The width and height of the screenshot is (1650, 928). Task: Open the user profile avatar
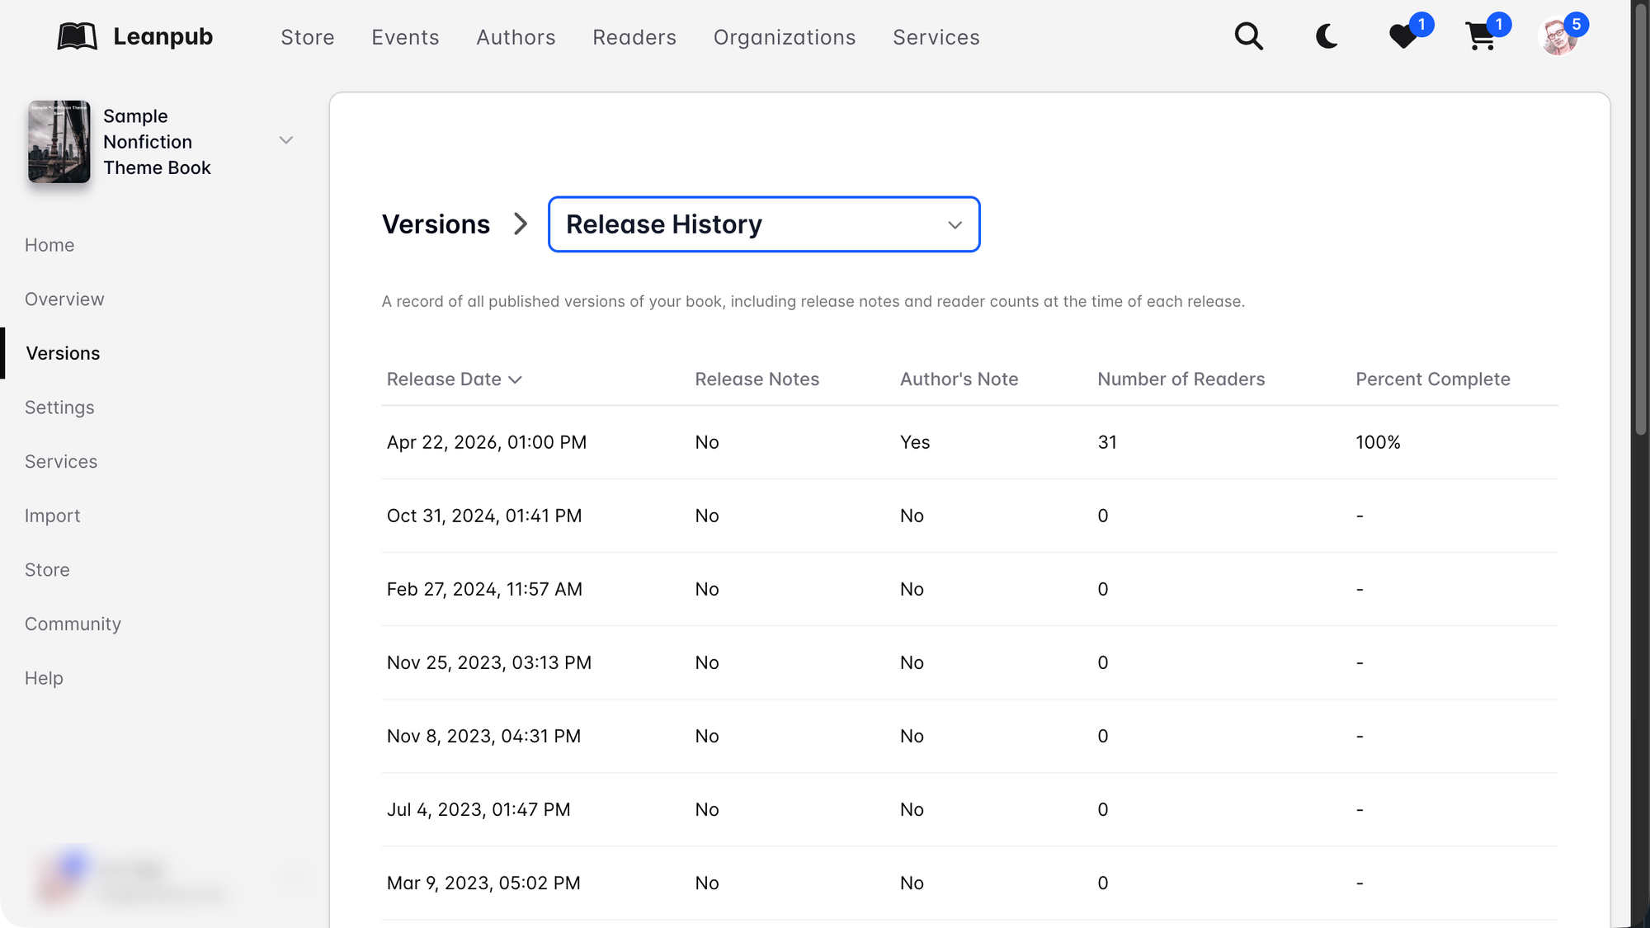point(1558,36)
